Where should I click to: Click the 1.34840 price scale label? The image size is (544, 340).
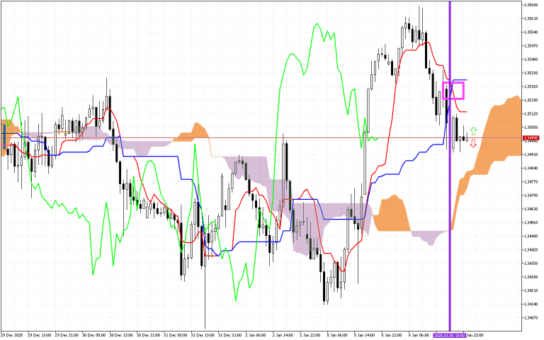pos(531,168)
